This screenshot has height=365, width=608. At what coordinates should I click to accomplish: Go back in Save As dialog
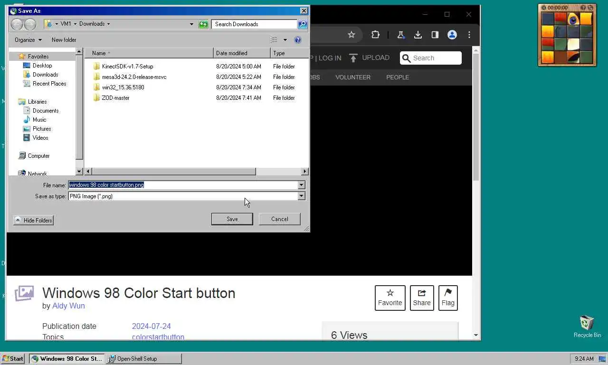(17, 24)
